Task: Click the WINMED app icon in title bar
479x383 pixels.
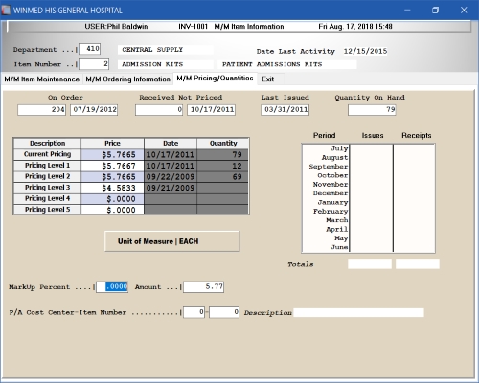Action: click(6, 10)
